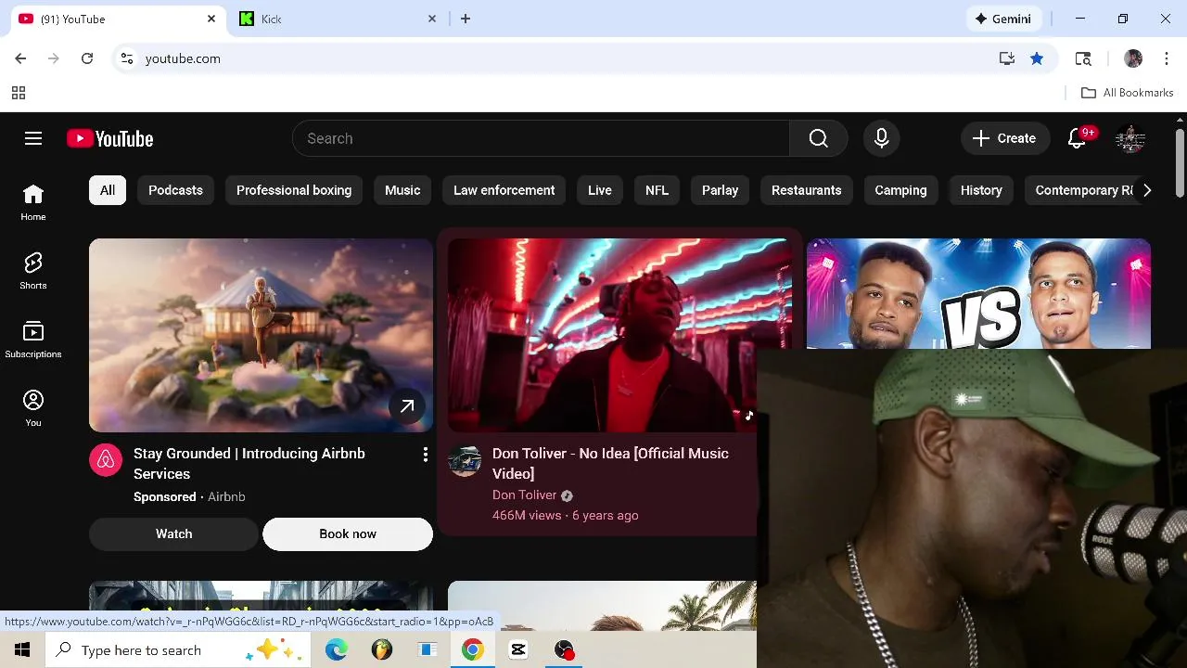Select the Restaurants chip
This screenshot has height=668, width=1187.
pyautogui.click(x=807, y=190)
